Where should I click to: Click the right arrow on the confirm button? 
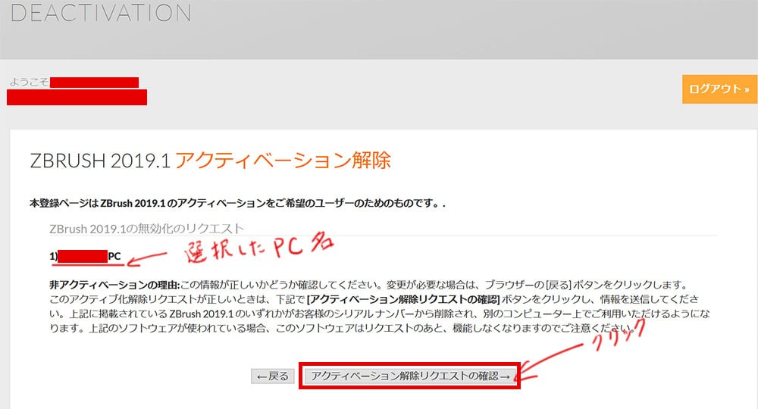tap(506, 376)
